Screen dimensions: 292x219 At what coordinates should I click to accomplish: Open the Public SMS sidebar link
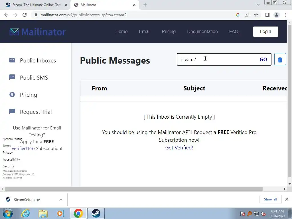[34, 78]
